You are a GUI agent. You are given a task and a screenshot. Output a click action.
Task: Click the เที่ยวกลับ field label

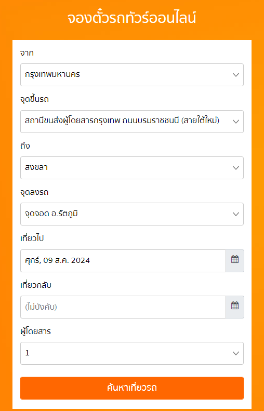click(x=36, y=285)
